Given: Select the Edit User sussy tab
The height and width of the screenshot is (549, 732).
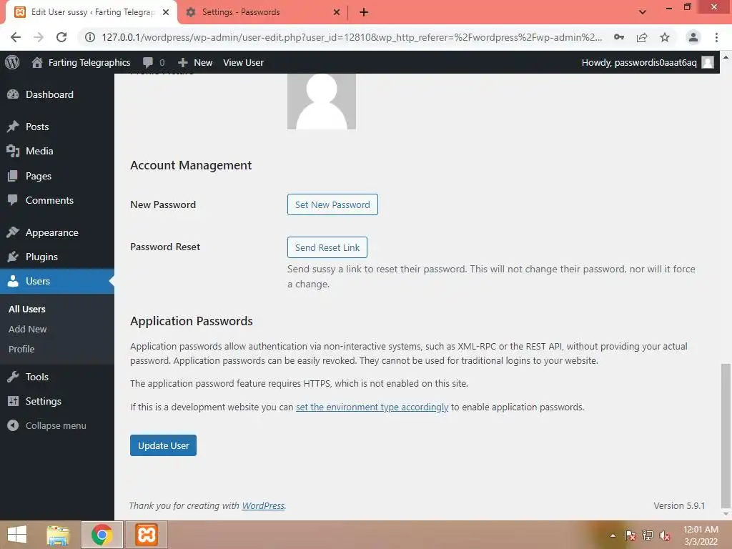Looking at the screenshot, I should click(x=92, y=12).
